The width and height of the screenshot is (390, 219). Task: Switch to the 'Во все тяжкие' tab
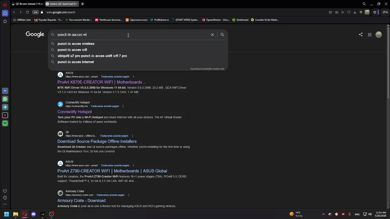point(27,4)
